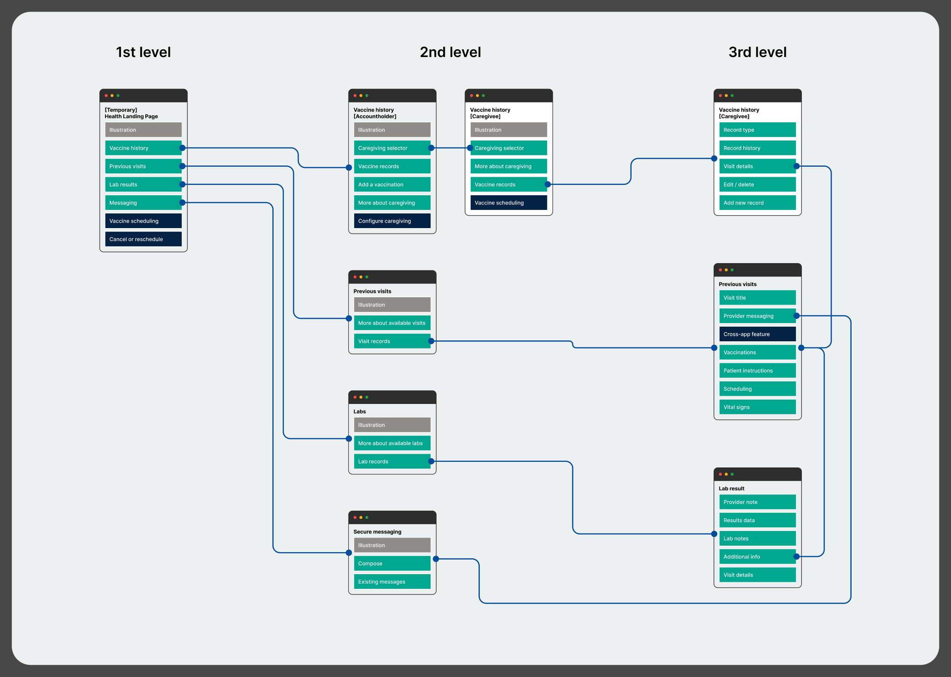Select the Record history block
The image size is (951, 677).
pos(757,148)
